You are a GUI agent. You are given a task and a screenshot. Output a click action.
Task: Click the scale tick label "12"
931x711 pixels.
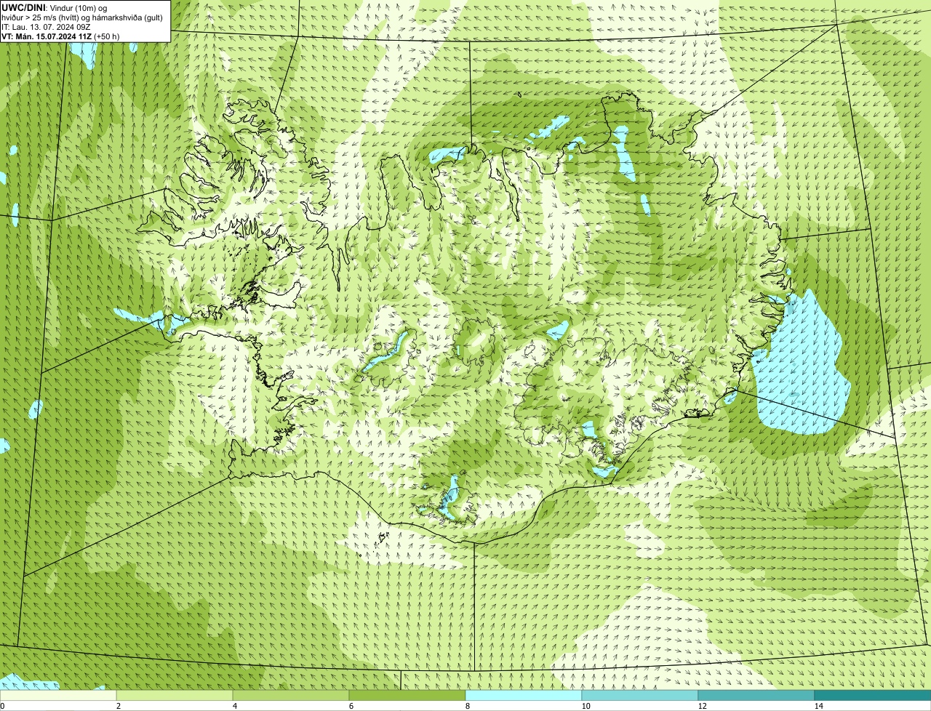coord(702,706)
